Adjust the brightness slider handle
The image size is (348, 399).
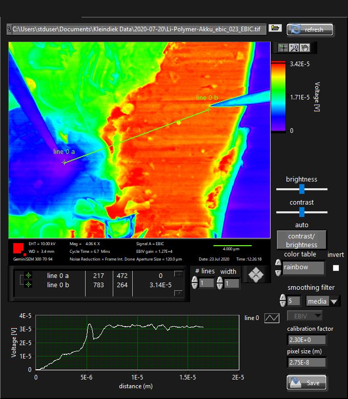coord(302,189)
